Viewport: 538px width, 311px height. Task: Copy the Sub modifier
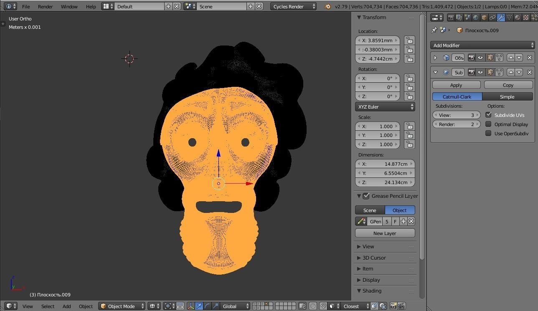508,85
